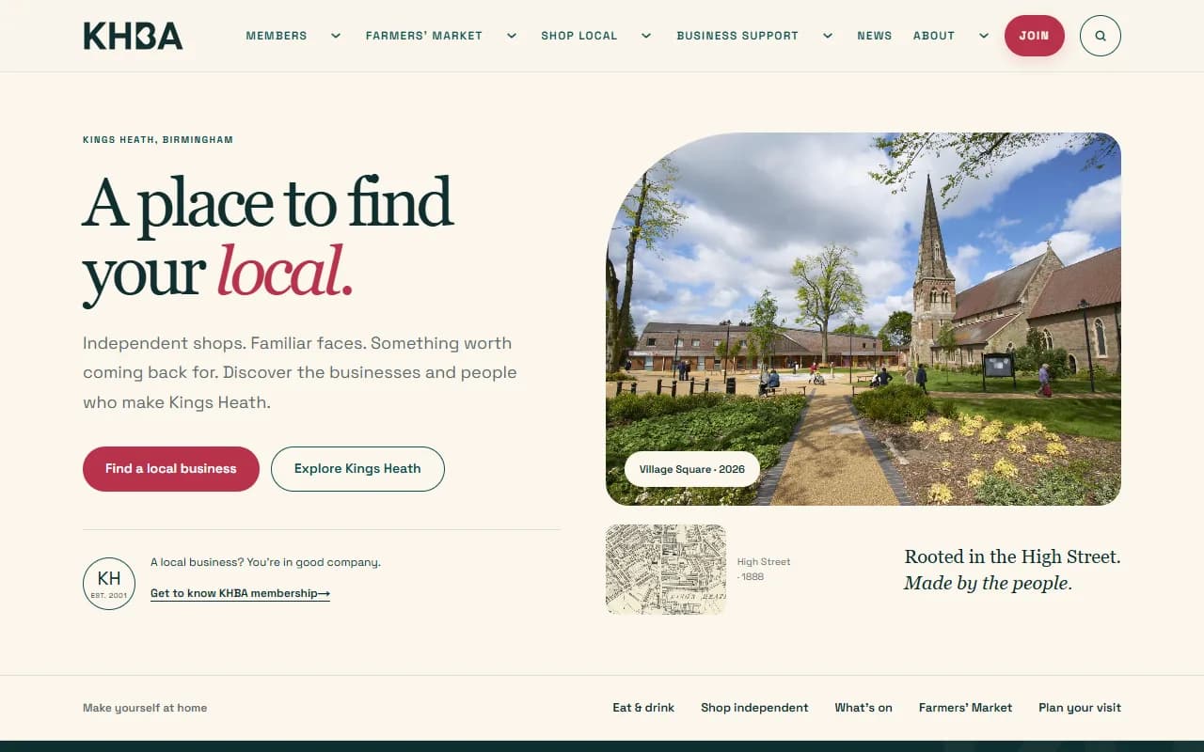
Task: Click the Make yourself at home text
Action: 145,708
